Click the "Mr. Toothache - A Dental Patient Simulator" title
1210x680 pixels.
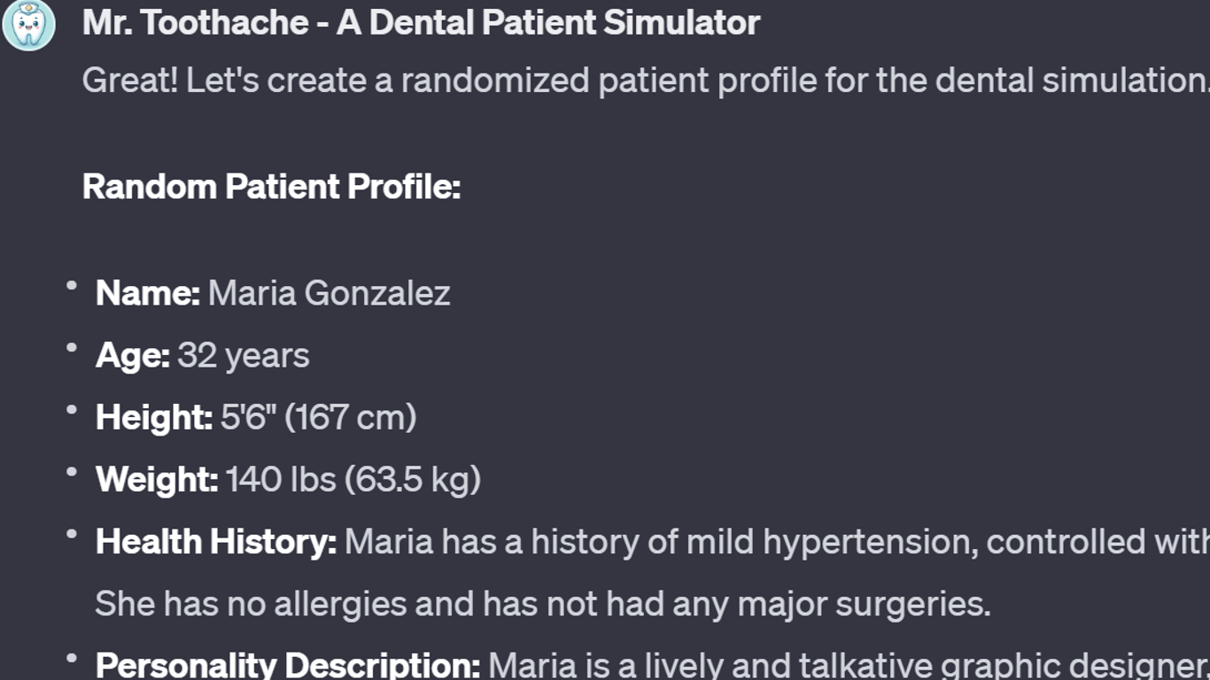pyautogui.click(x=421, y=23)
